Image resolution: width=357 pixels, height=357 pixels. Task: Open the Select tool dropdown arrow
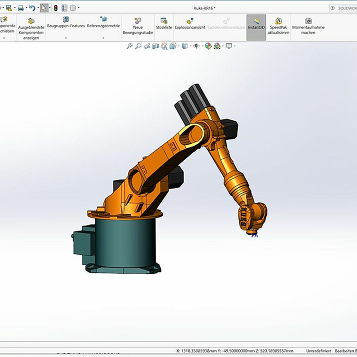pos(50,8)
